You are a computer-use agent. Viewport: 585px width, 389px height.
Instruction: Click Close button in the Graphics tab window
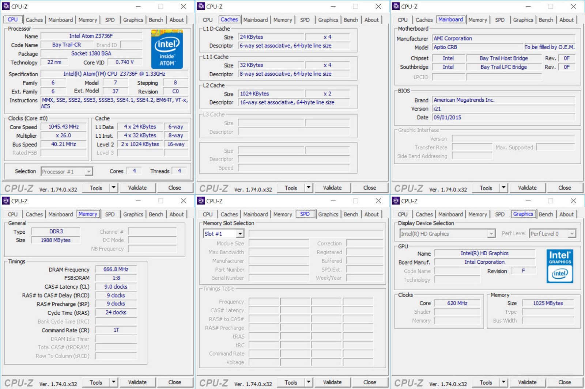pos(565,382)
